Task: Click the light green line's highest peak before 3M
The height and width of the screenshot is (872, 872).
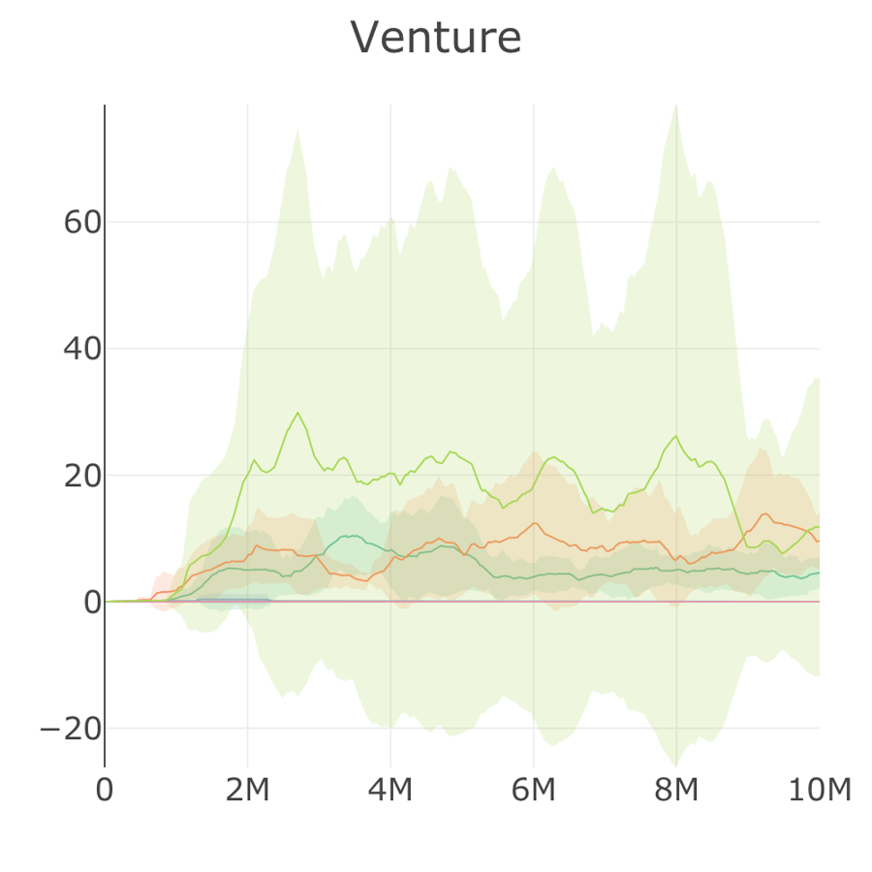Action: 297,413
